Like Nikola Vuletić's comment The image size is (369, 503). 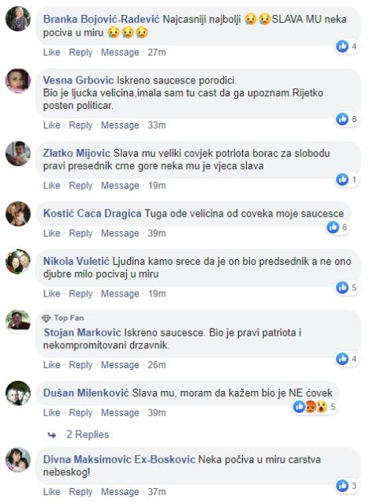52,293
